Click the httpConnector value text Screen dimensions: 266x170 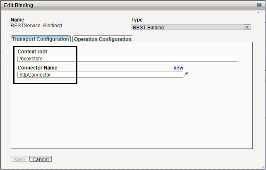35,75
